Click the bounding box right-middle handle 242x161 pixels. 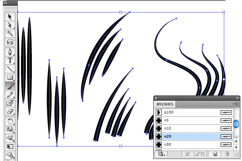pos(224,79)
